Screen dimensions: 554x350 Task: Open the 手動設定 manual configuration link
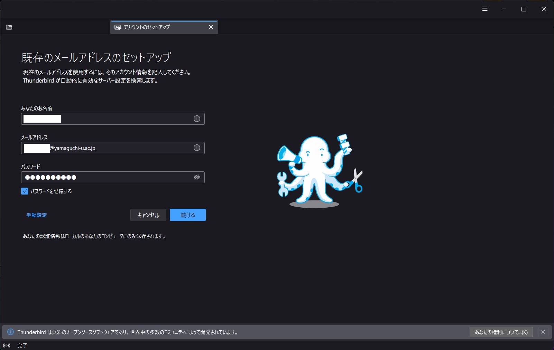point(37,215)
